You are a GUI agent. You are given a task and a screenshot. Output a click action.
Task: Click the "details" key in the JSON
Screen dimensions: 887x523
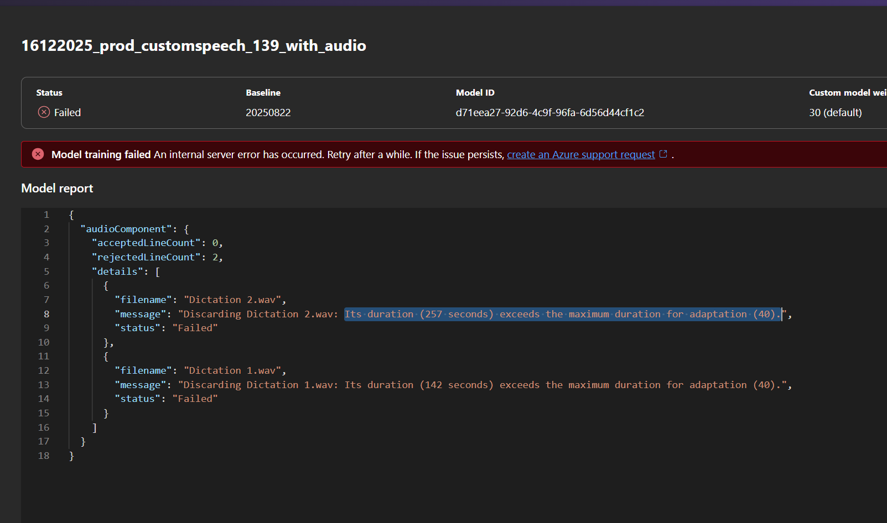[x=117, y=271]
